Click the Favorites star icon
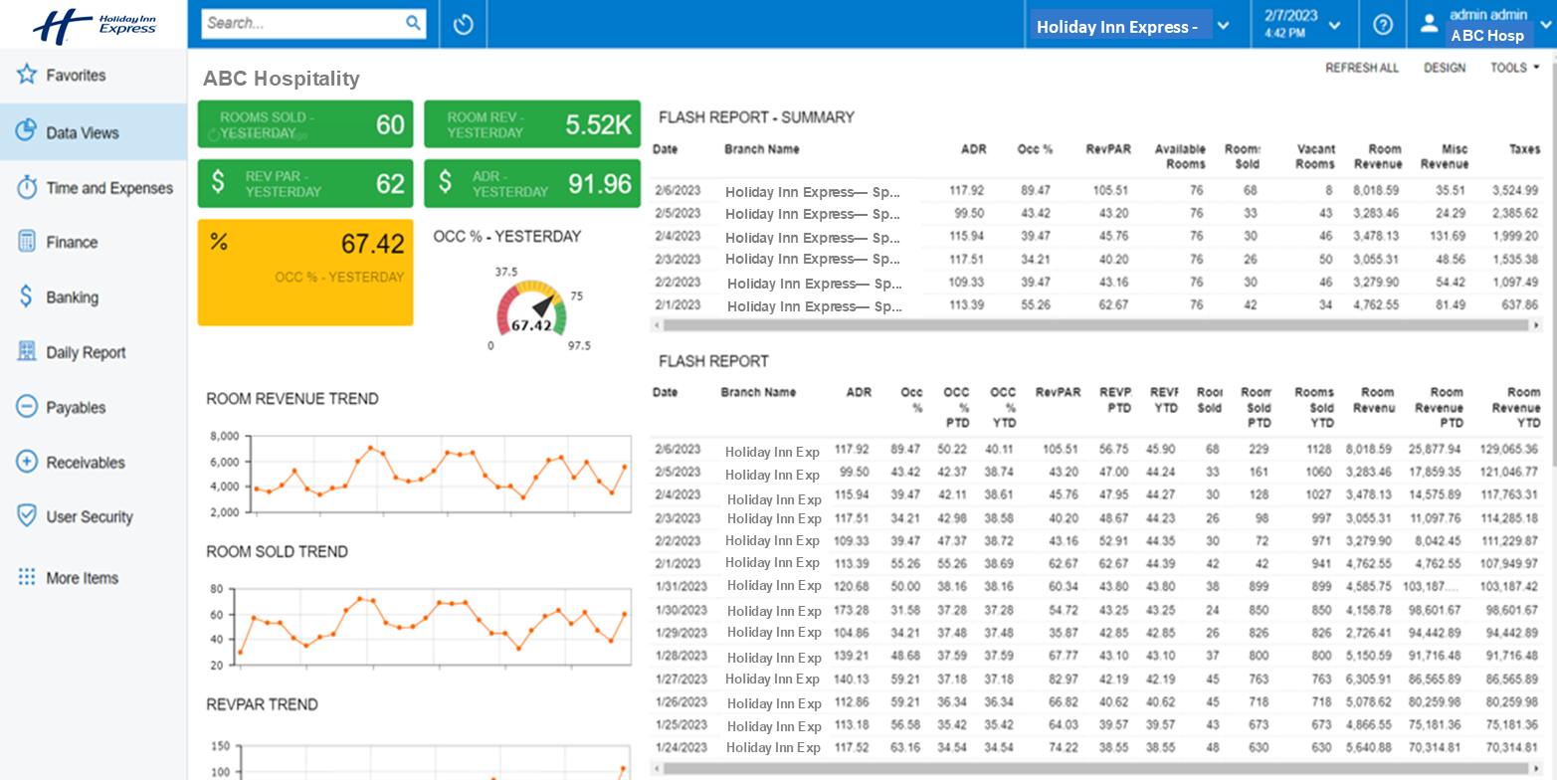Image resolution: width=1557 pixels, height=780 pixels. pos(27,76)
